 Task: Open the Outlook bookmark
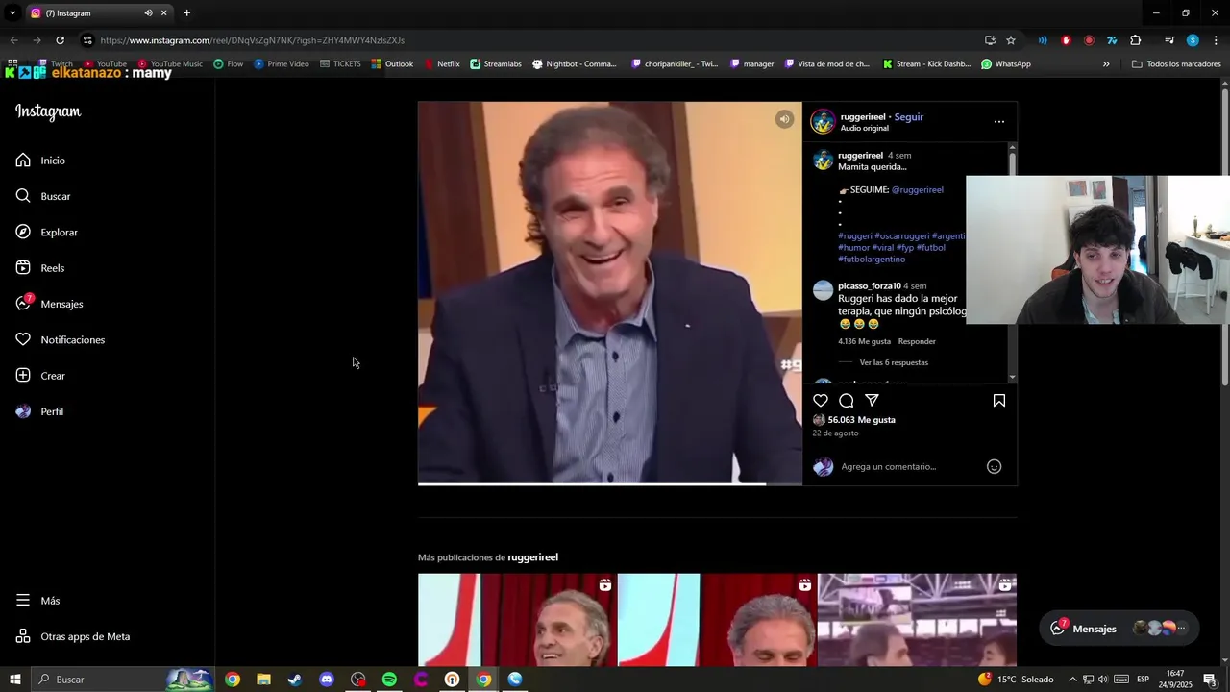[392, 64]
